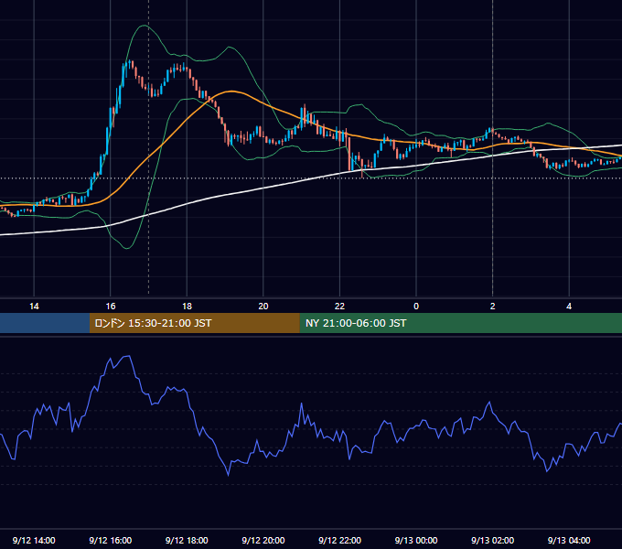The image size is (622, 549).
Task: Click the ロンドン 15:30-21:00 JST session bar
Action: [x=194, y=323]
